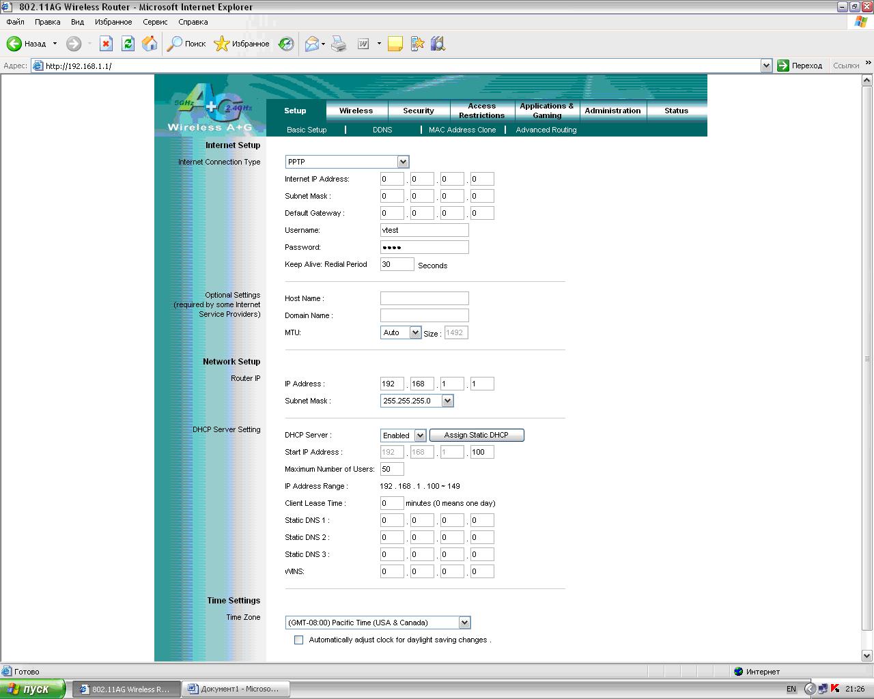Click first octet of Internet IP Address

coord(392,179)
